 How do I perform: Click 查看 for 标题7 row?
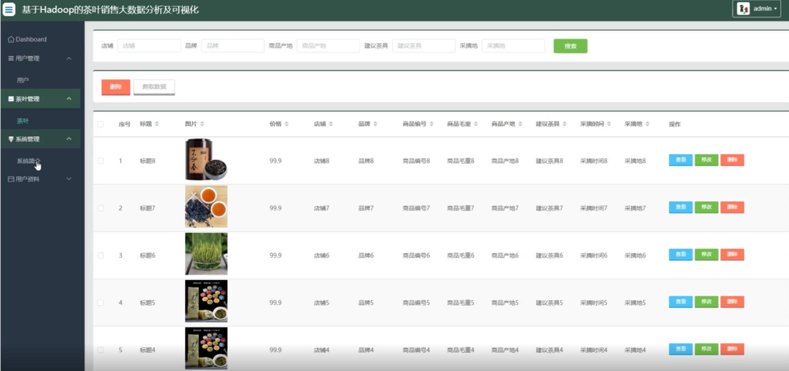680,207
